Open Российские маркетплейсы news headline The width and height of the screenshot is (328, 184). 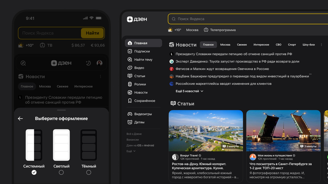point(224,84)
